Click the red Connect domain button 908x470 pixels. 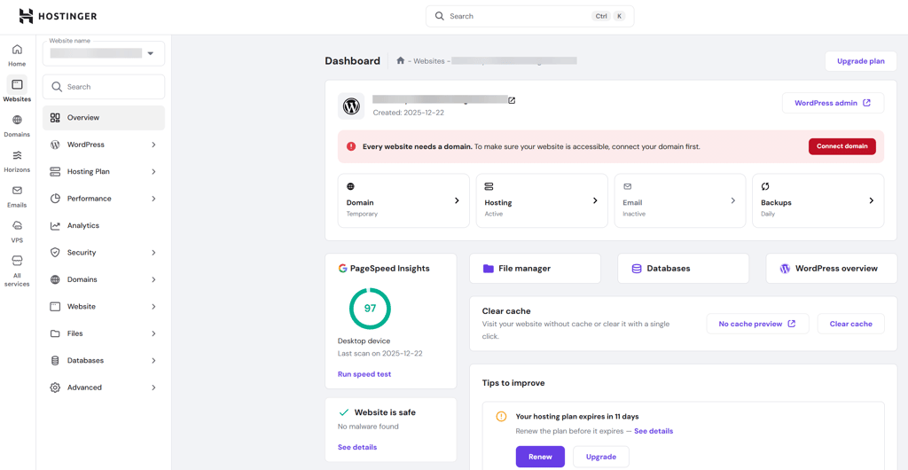pos(842,146)
